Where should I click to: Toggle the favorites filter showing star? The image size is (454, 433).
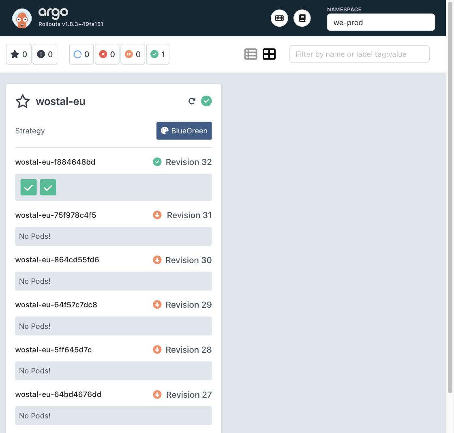[x=19, y=54]
